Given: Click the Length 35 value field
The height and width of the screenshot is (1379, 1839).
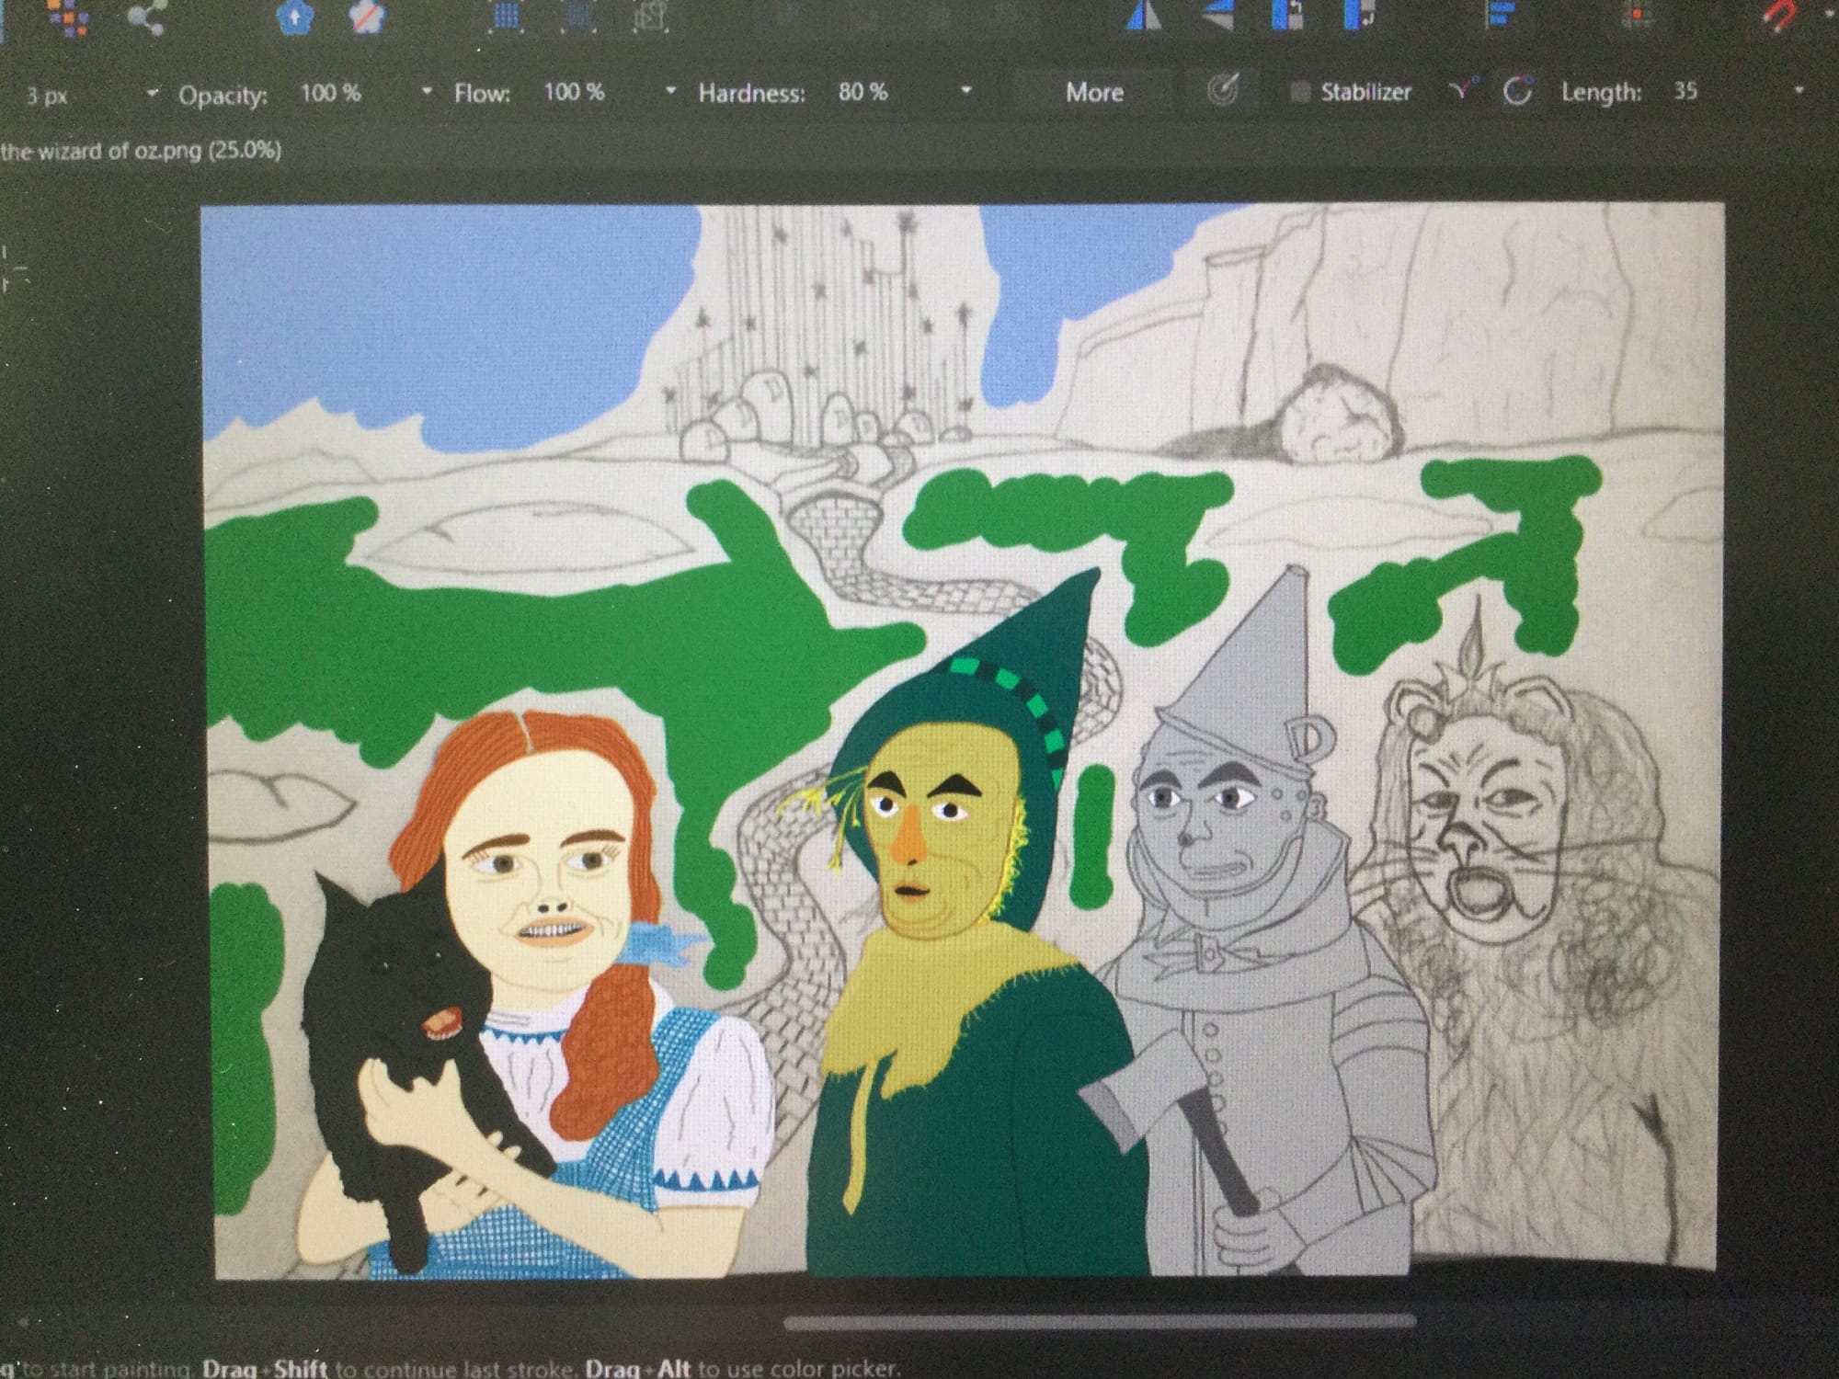Looking at the screenshot, I should [x=1685, y=91].
